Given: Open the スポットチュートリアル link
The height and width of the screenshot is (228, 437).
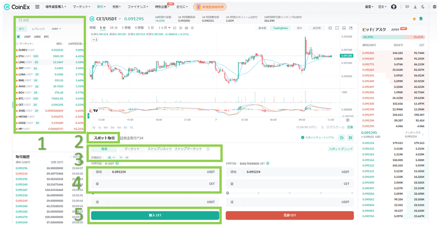Looking at the screenshot, I should click(318, 137).
